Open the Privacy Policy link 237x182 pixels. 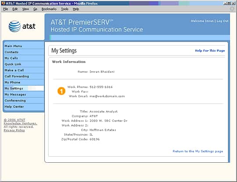[x=14, y=130]
